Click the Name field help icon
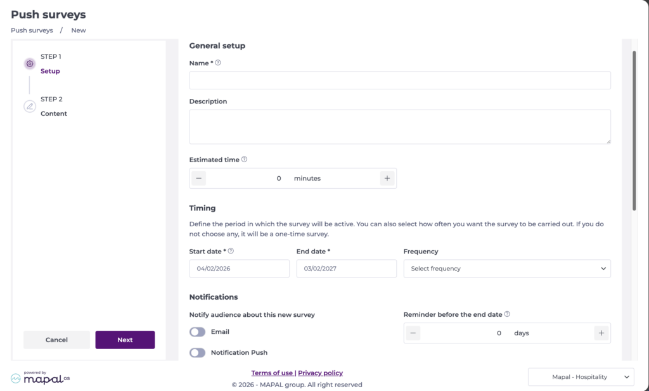The width and height of the screenshot is (649, 391). click(x=218, y=63)
